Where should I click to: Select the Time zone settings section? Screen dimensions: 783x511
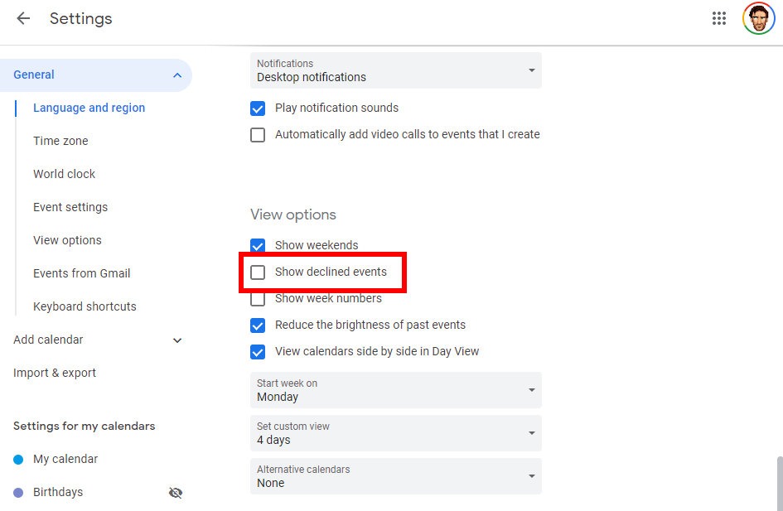[60, 141]
